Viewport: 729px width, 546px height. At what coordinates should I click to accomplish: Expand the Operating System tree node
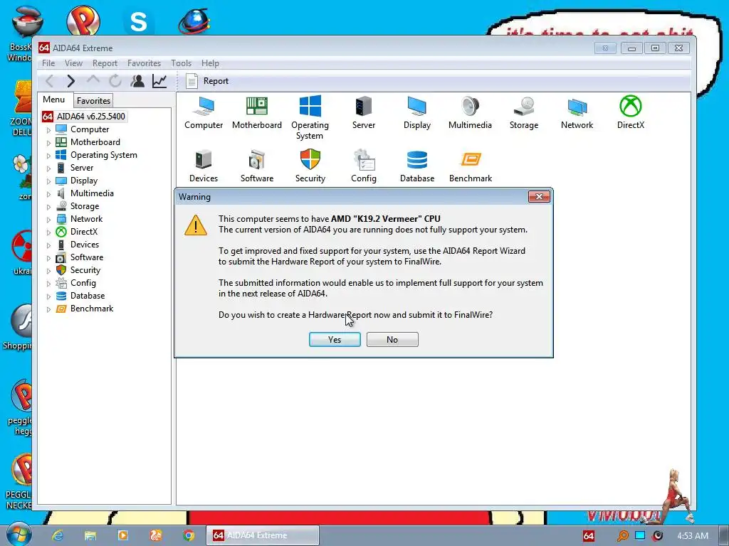[48, 156]
